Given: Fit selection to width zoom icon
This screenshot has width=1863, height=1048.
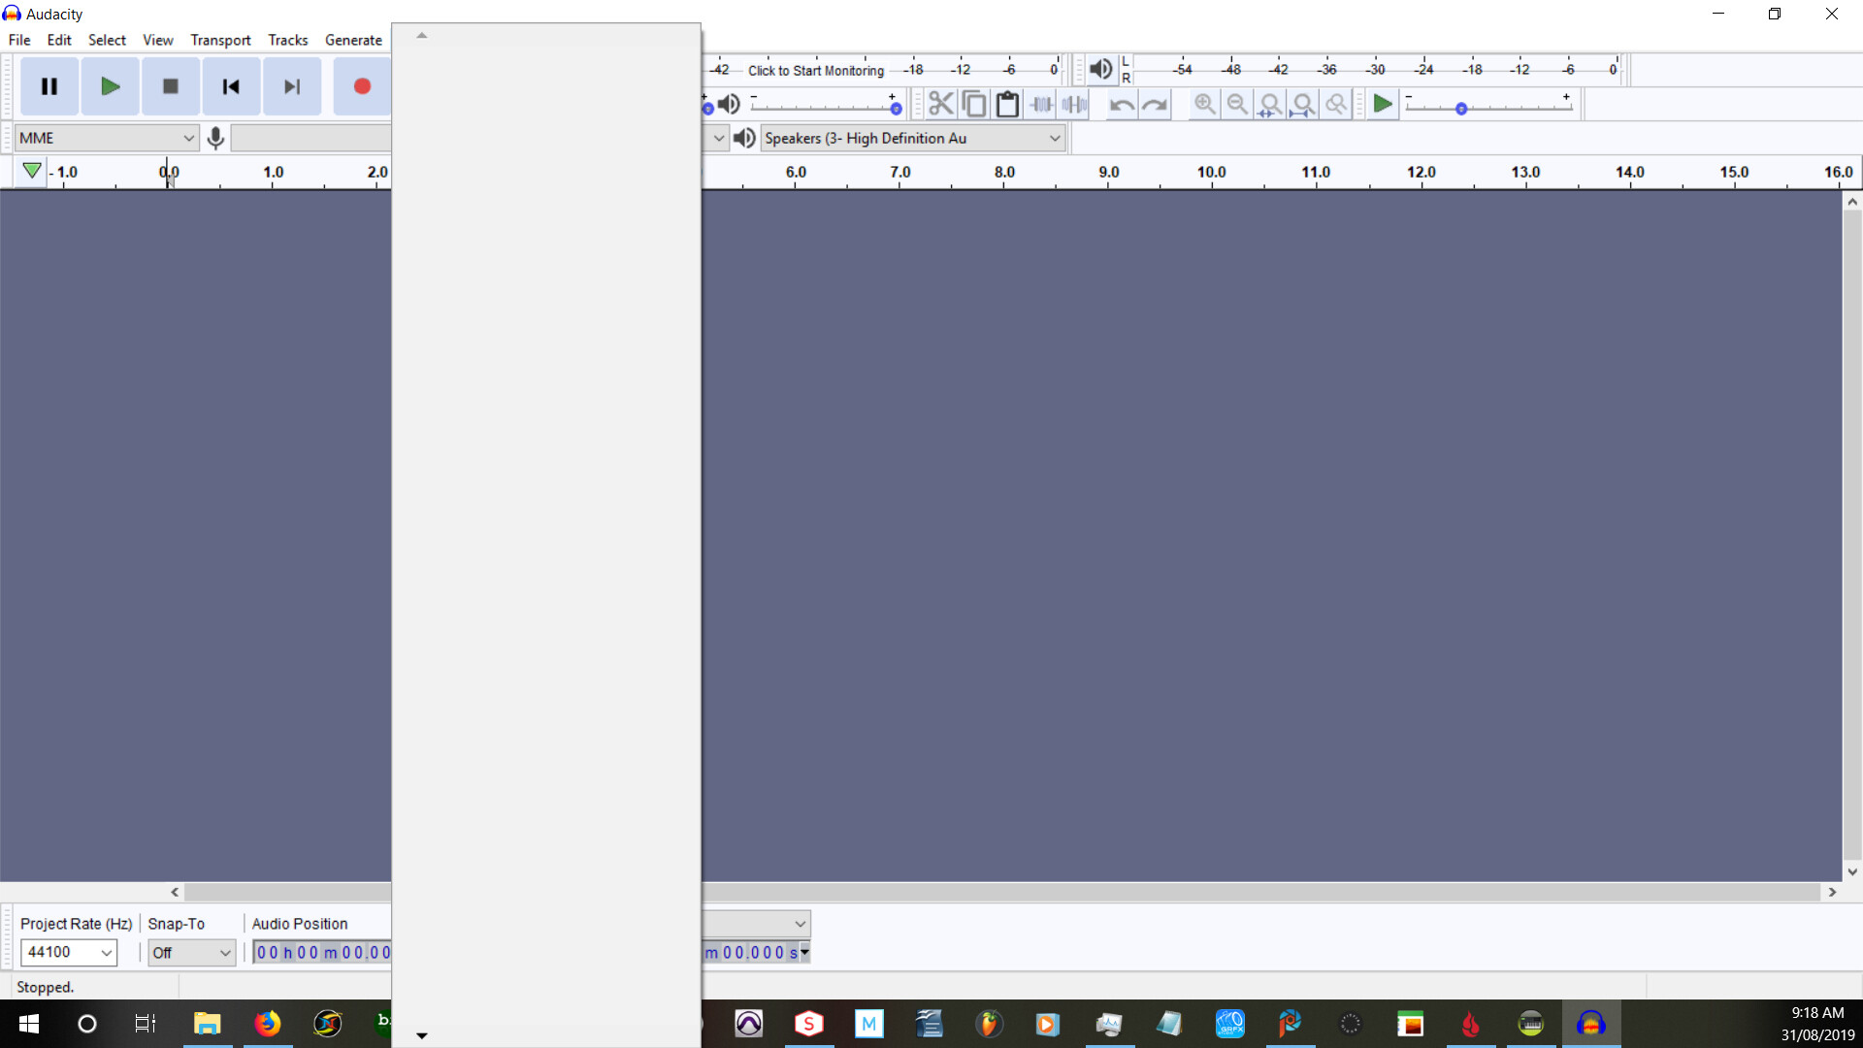Looking at the screenshot, I should [1270, 104].
